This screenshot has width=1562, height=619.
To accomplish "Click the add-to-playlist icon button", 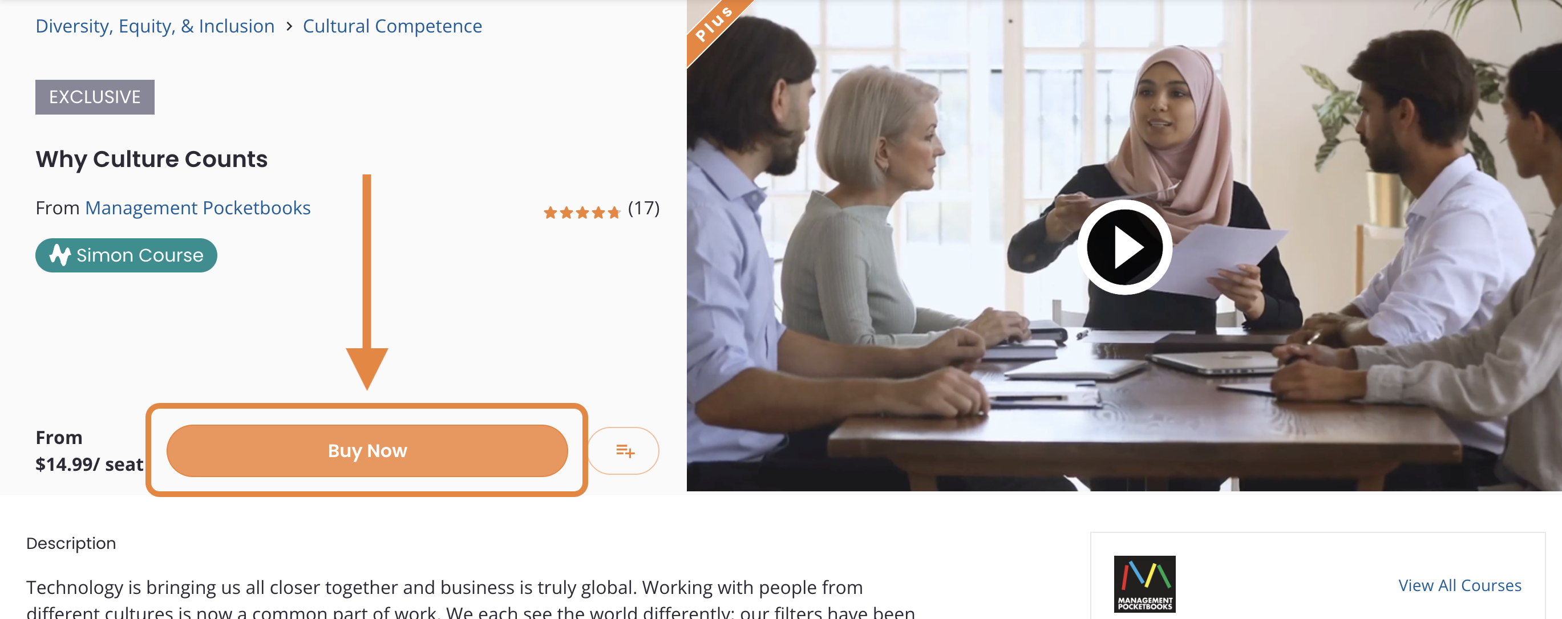I will click(x=624, y=451).
